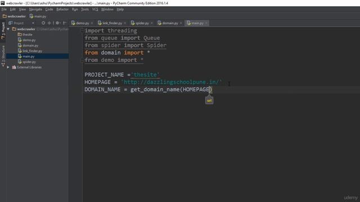Open the VCS menu
This screenshot has height=202, width=360.
click(95, 10)
